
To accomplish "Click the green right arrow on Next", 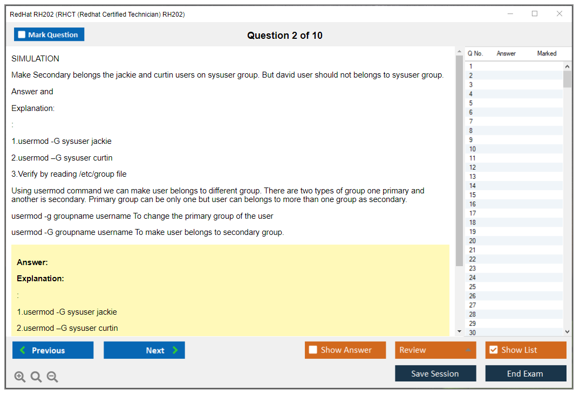I will (x=175, y=350).
